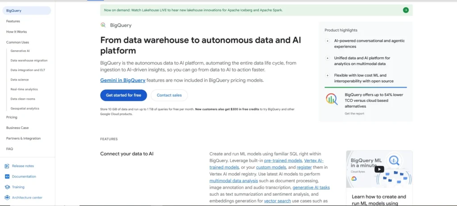Viewport: 457px width, 206px height.
Task: Select Data warehouse migration sub-item
Action: (x=29, y=61)
